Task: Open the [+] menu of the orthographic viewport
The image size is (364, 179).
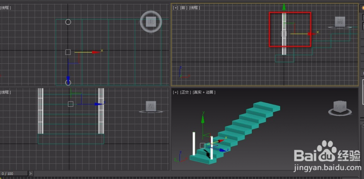Action: pos(175,92)
